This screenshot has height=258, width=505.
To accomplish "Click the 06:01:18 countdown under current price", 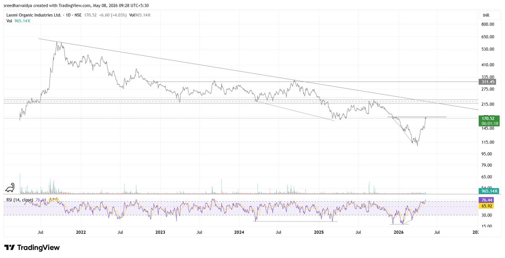I will pos(490,124).
